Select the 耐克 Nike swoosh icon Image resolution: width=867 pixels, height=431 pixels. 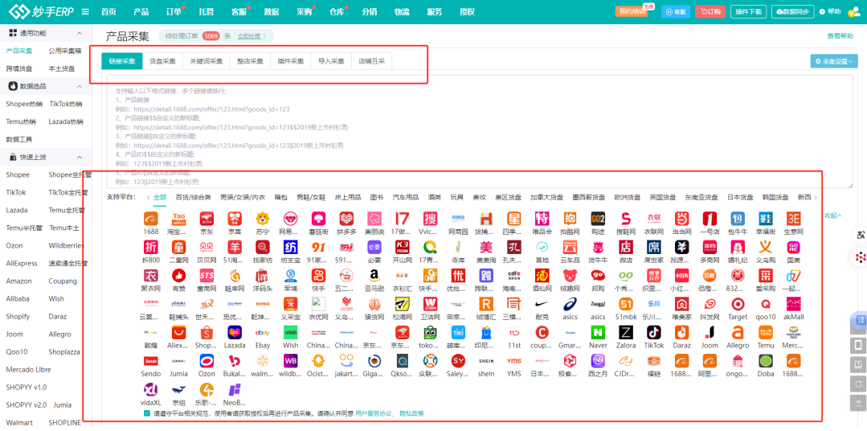(x=542, y=304)
